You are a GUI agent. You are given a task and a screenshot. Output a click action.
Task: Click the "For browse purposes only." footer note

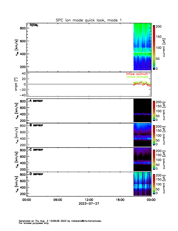point(33,223)
